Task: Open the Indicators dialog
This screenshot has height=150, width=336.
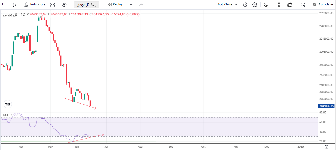Action: 35,4
